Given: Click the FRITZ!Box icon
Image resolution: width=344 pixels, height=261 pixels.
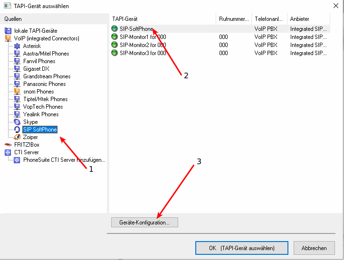Looking at the screenshot, I should pyautogui.click(x=8, y=145).
